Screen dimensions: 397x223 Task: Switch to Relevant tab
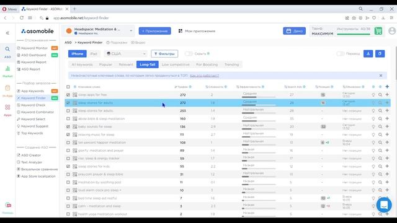(126, 64)
